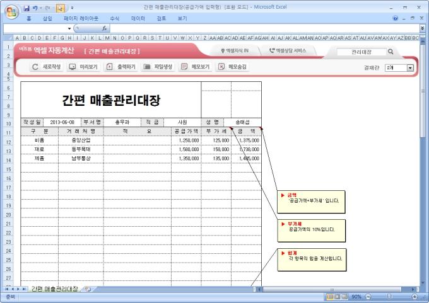Click the 미리보기 button
Image resolution: width=429 pixels, height=303 pixels.
click(83, 67)
